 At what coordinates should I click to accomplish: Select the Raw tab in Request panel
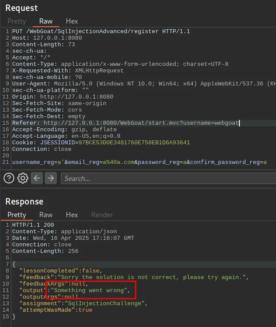(x=46, y=21)
